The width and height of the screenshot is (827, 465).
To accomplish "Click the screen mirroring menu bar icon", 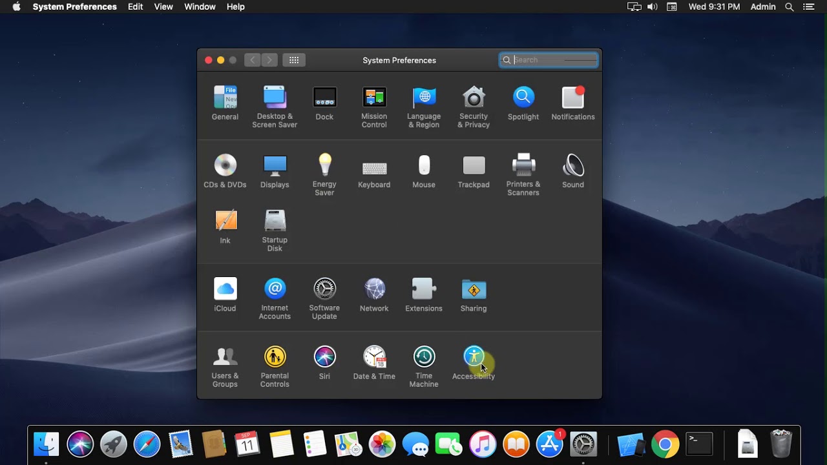I will click(x=634, y=6).
